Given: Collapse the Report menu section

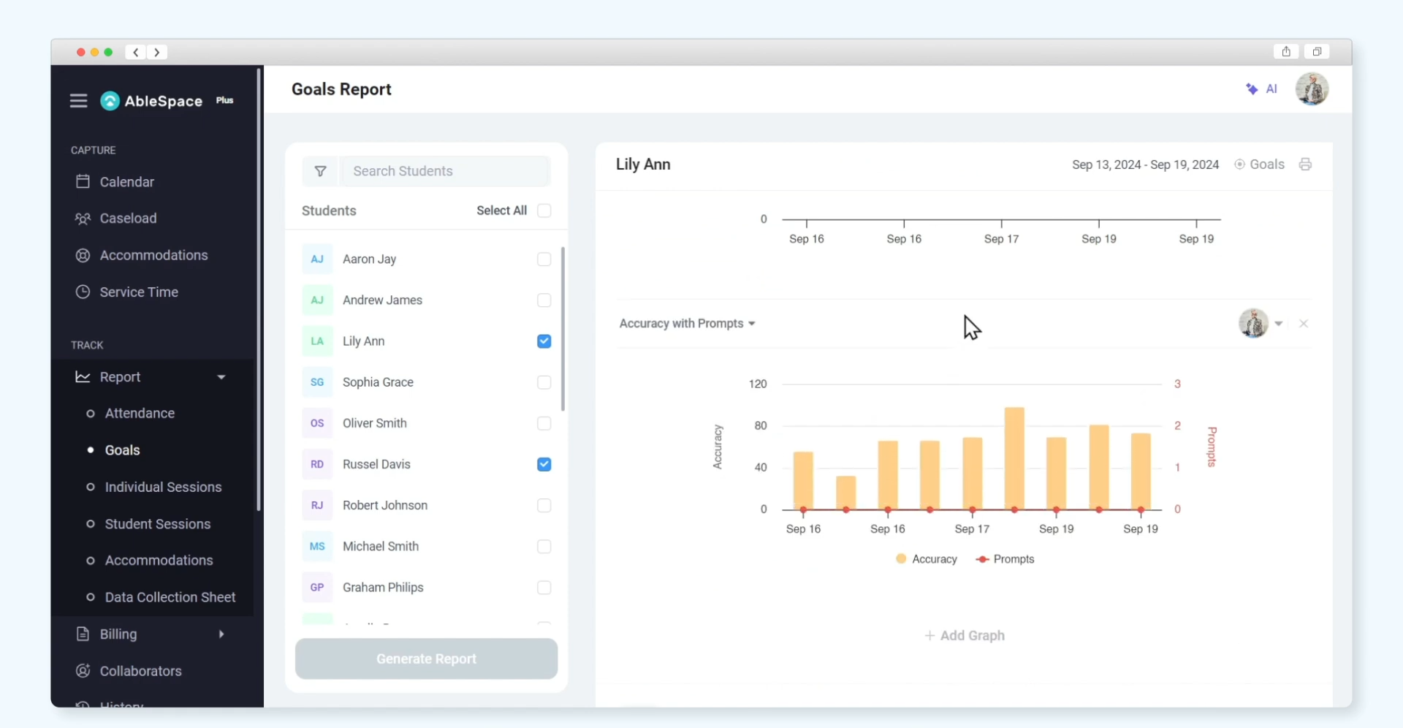Looking at the screenshot, I should [x=221, y=377].
